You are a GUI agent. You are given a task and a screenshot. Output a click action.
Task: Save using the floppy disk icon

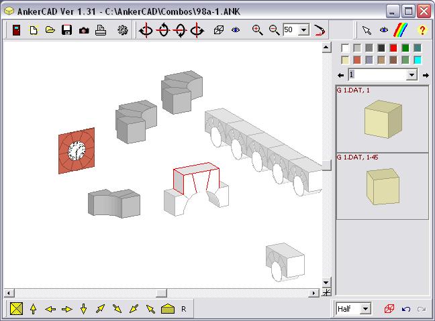pyautogui.click(x=67, y=30)
